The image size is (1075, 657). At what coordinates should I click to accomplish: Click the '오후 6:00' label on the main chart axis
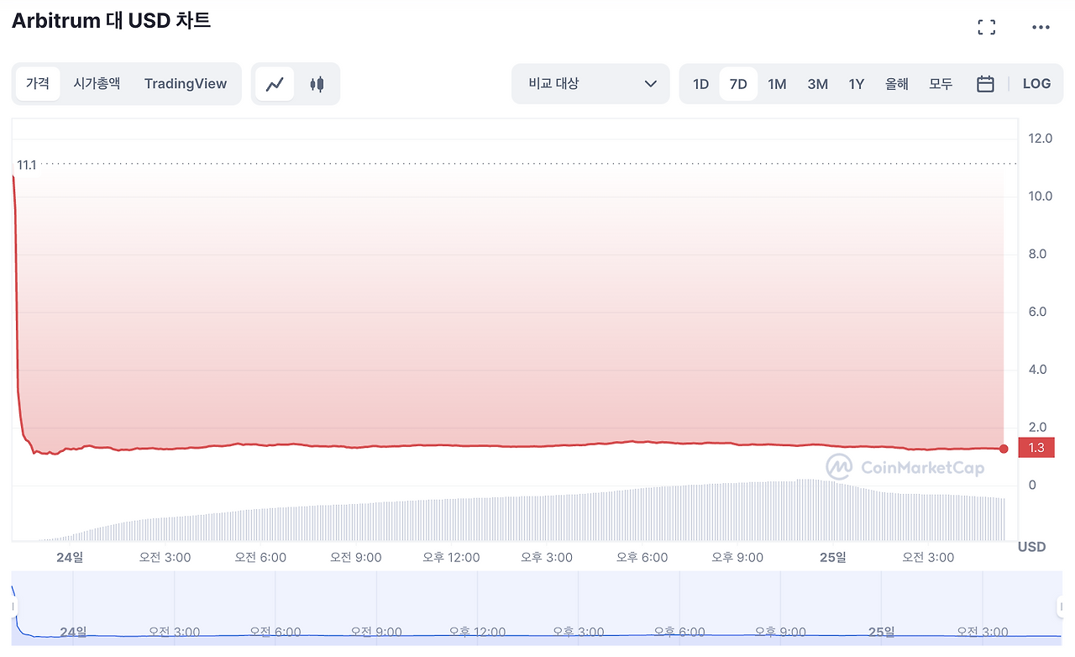[642, 557]
